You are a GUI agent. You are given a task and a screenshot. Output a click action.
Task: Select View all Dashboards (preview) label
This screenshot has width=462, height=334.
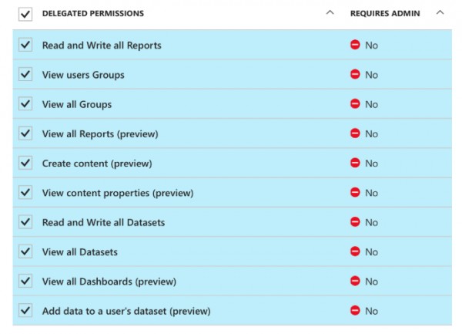pyautogui.click(x=109, y=282)
